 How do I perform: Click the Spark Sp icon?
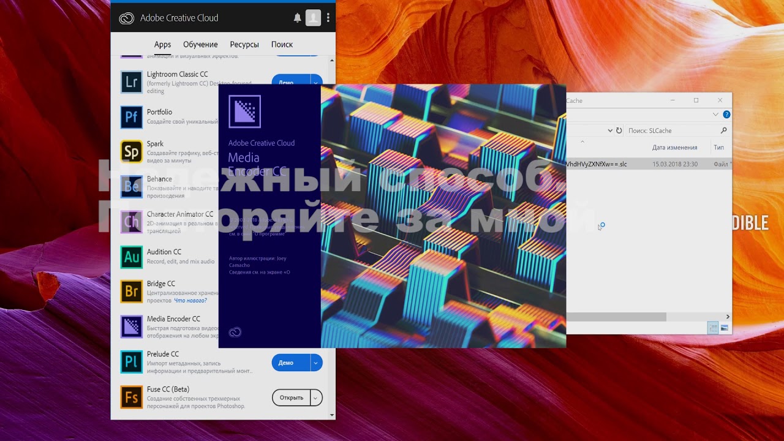tap(132, 151)
